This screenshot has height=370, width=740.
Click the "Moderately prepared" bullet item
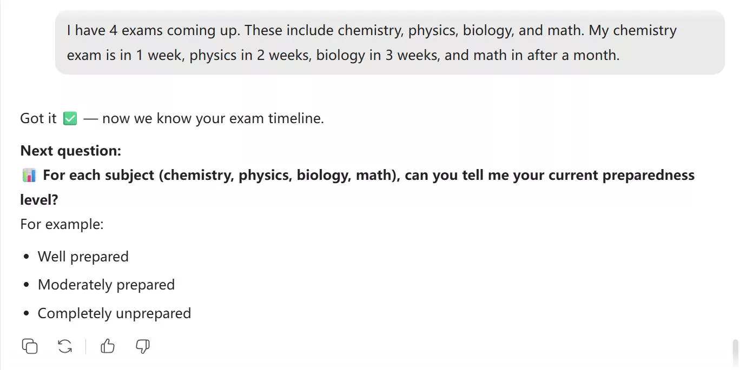tap(106, 285)
